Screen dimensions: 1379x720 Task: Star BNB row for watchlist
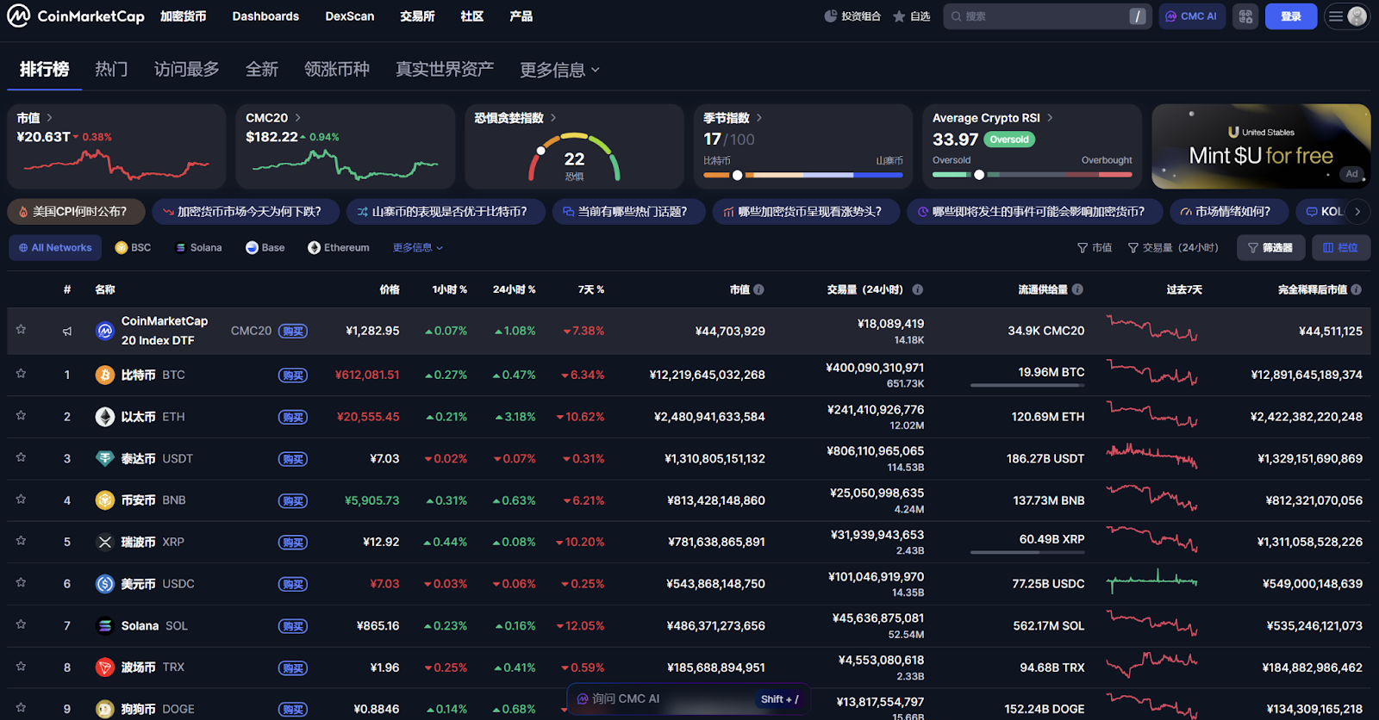pos(21,499)
